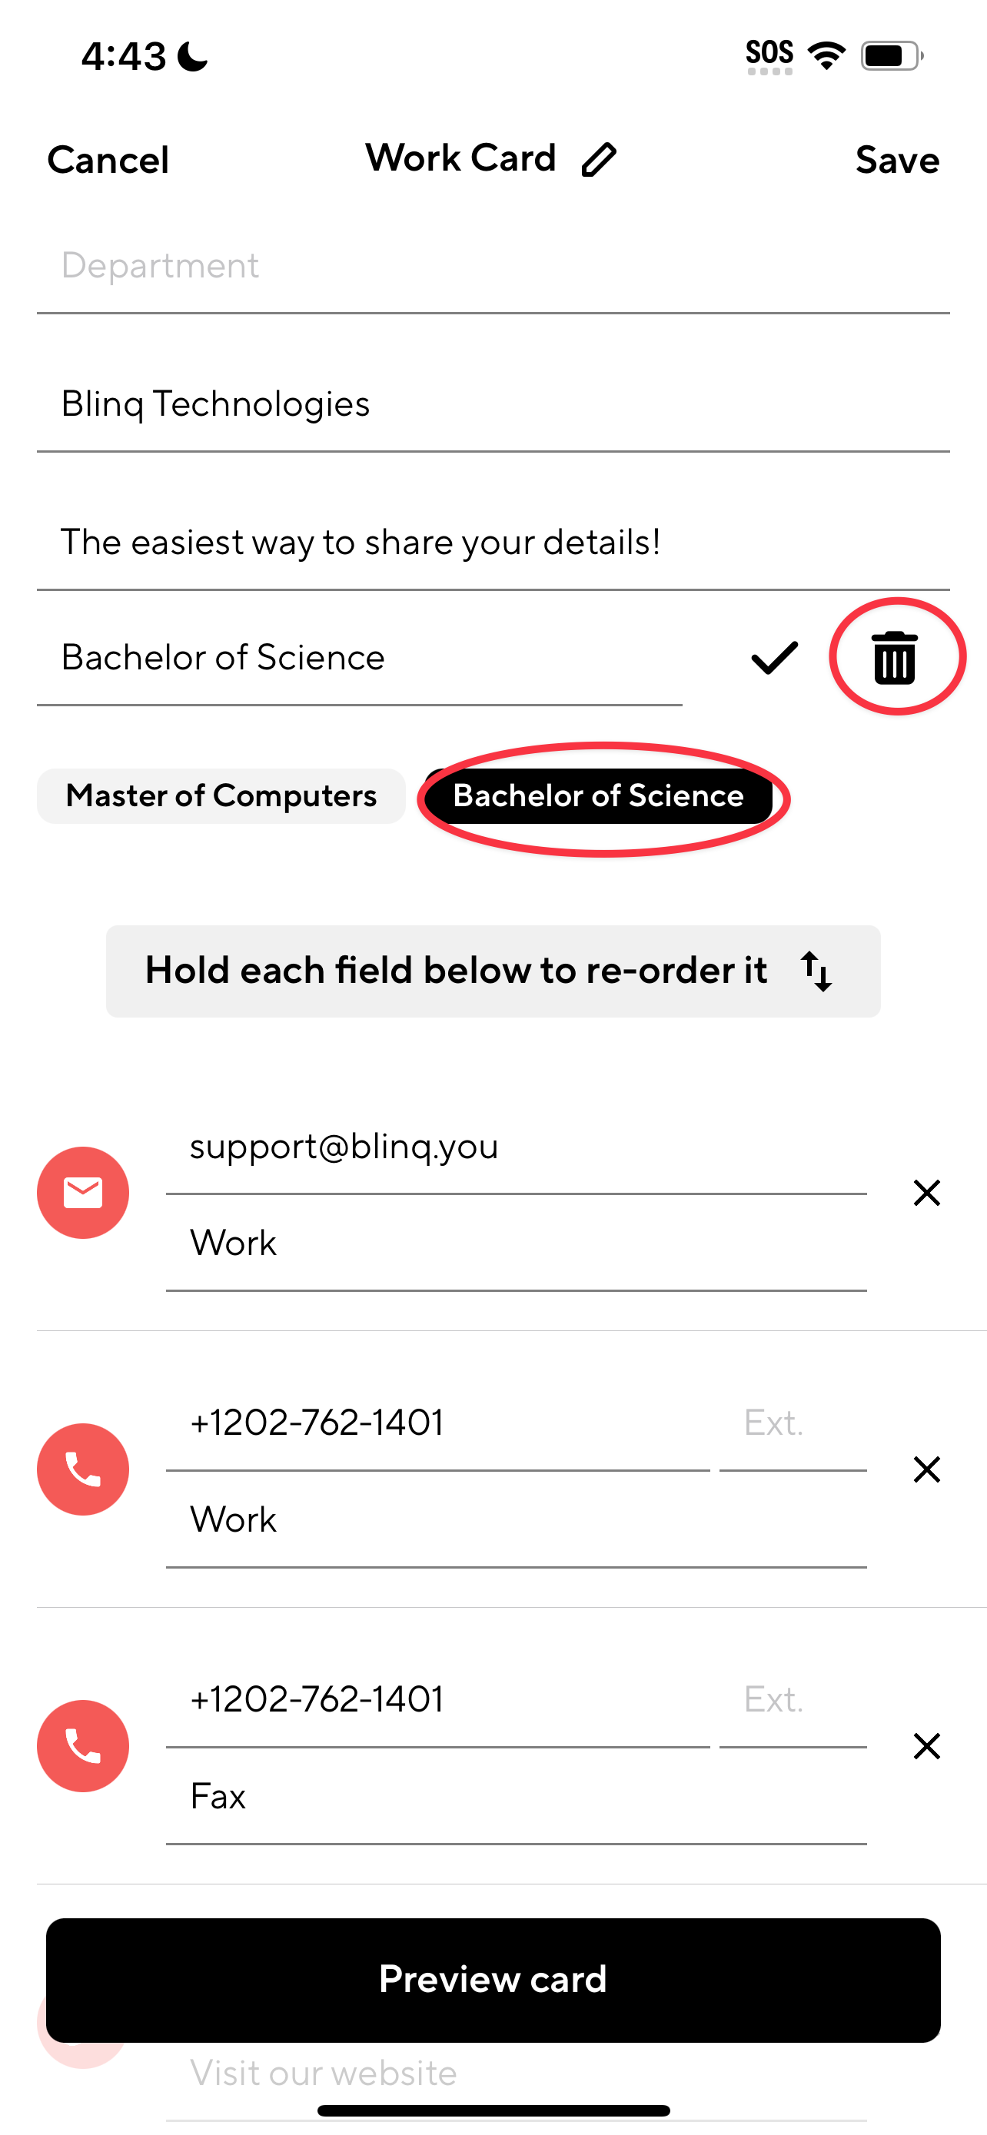Tap the Work phone icon
Image resolution: width=987 pixels, height=2135 pixels.
(83, 1469)
